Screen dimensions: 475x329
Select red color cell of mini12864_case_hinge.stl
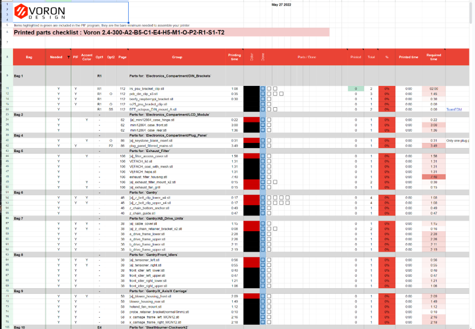[251, 120]
